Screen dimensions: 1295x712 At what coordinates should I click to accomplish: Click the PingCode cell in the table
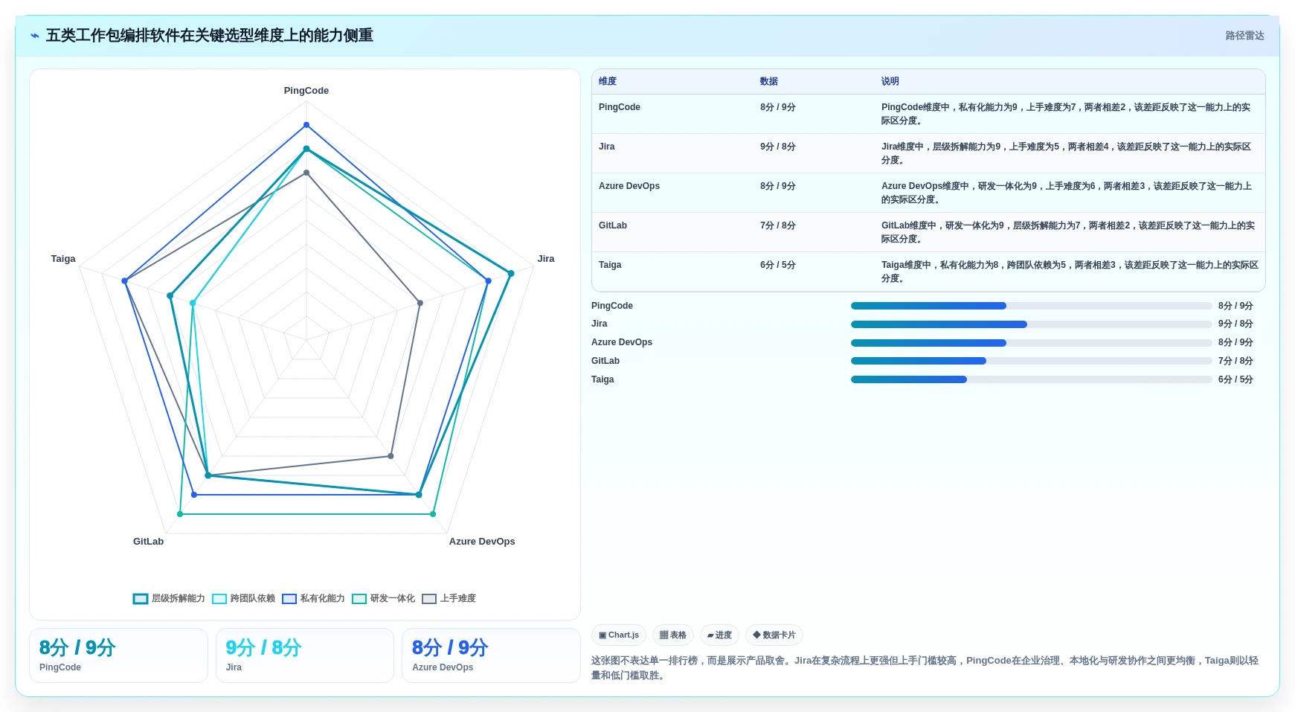pyautogui.click(x=620, y=107)
